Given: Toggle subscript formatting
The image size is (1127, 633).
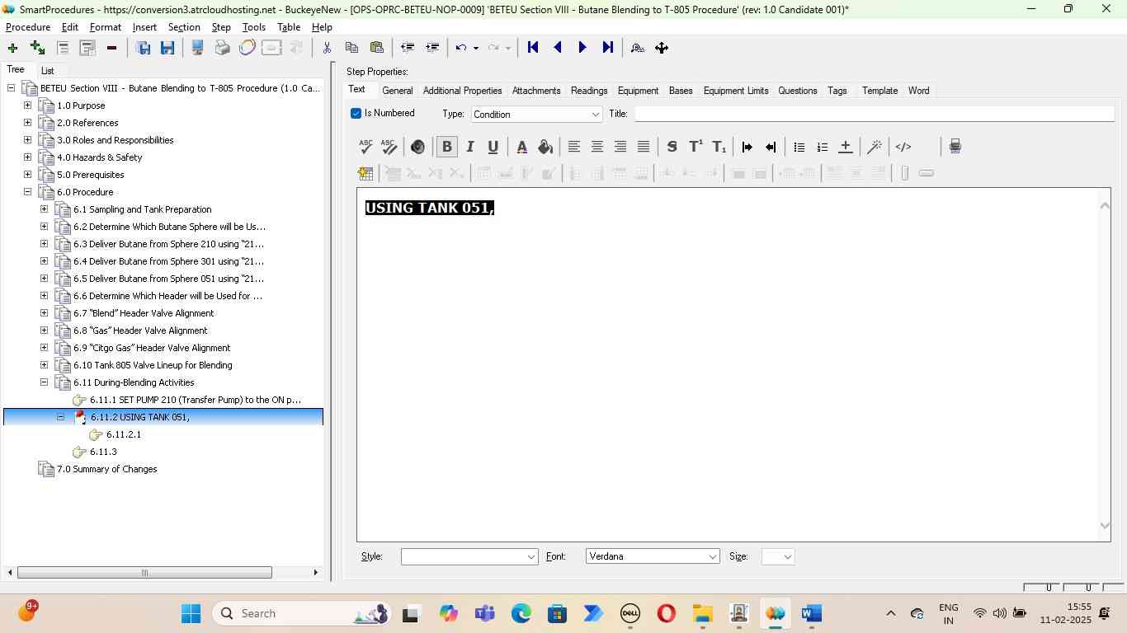Looking at the screenshot, I should (719, 147).
